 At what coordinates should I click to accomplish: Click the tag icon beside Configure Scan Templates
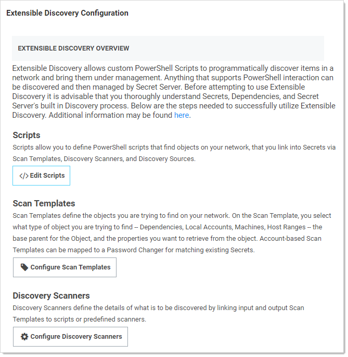tap(24, 267)
